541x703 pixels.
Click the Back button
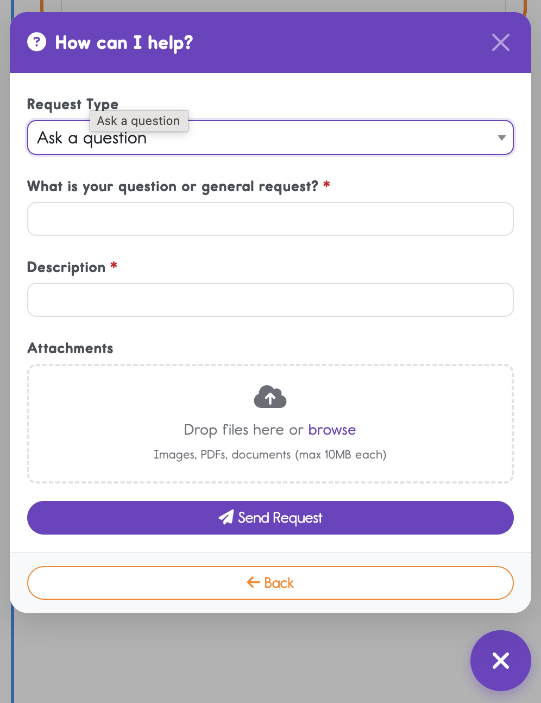pos(270,582)
